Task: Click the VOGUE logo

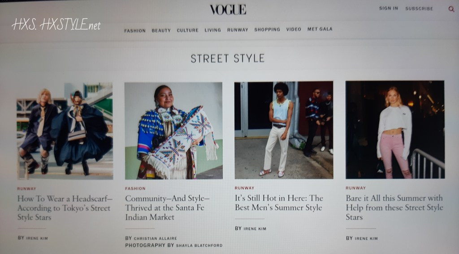Action: [x=228, y=10]
